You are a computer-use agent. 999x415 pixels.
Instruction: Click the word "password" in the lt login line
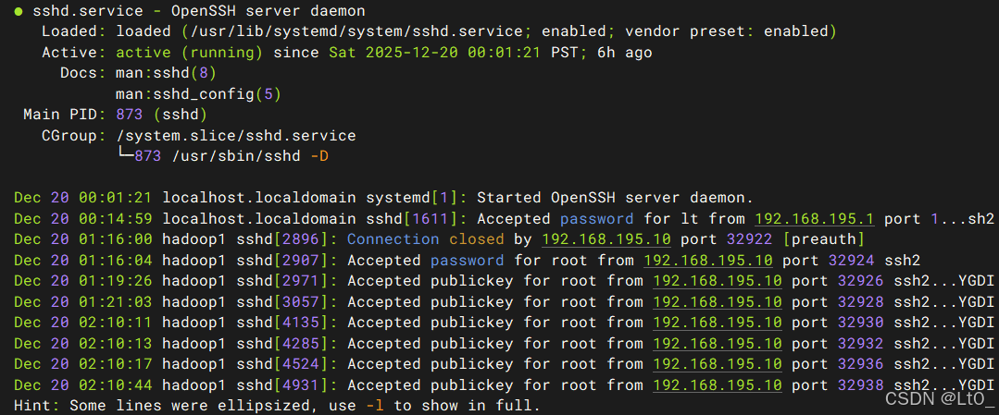pos(596,219)
